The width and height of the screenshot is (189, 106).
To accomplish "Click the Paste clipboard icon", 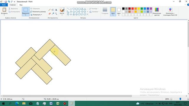I will (4, 10).
